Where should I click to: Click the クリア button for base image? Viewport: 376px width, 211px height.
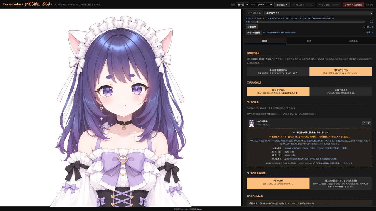click(367, 123)
